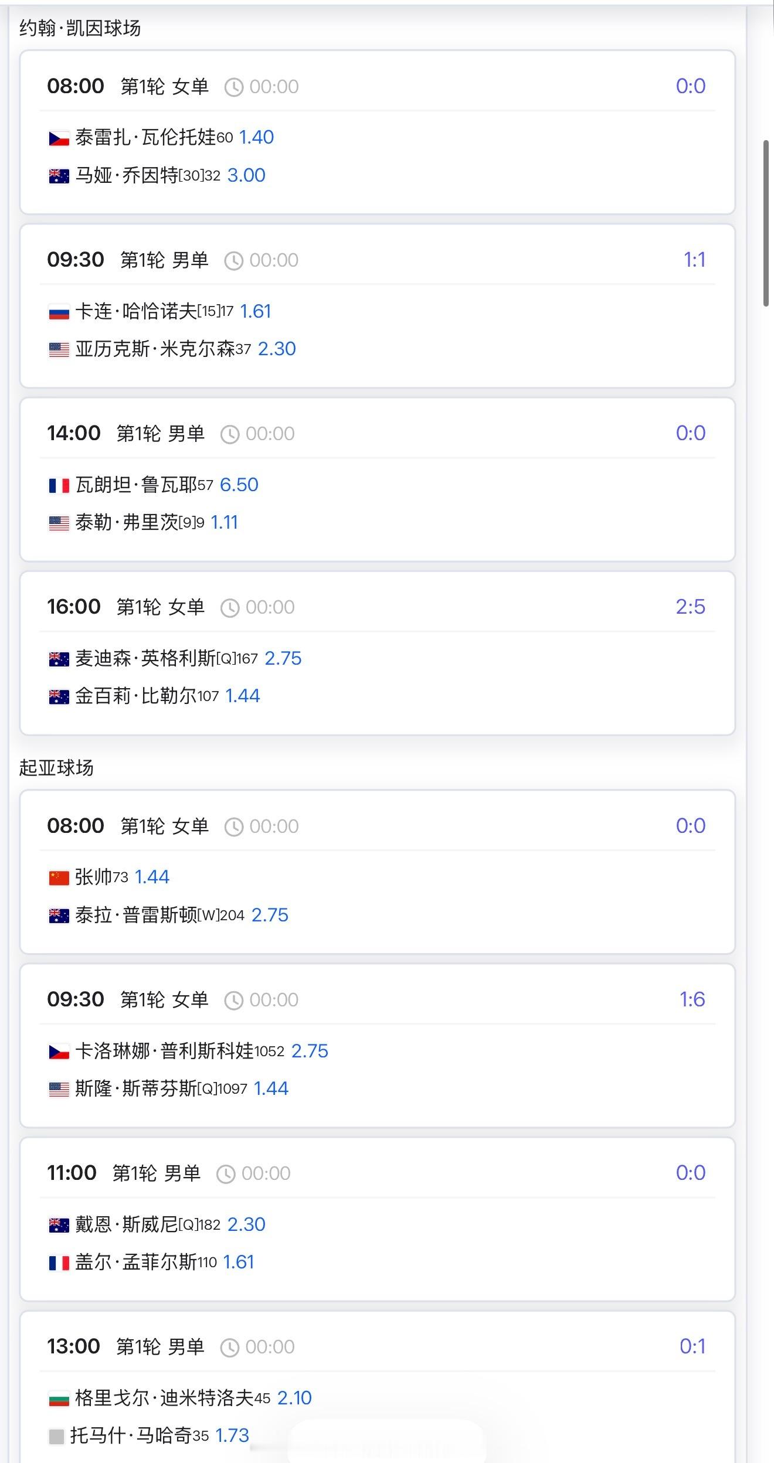The height and width of the screenshot is (1463, 774).
Task: Click French flag beside 瓦朗坦·鲁瓦耶
Action: 59,486
